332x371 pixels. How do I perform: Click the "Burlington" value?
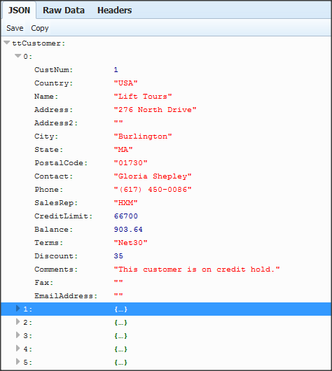[143, 136]
